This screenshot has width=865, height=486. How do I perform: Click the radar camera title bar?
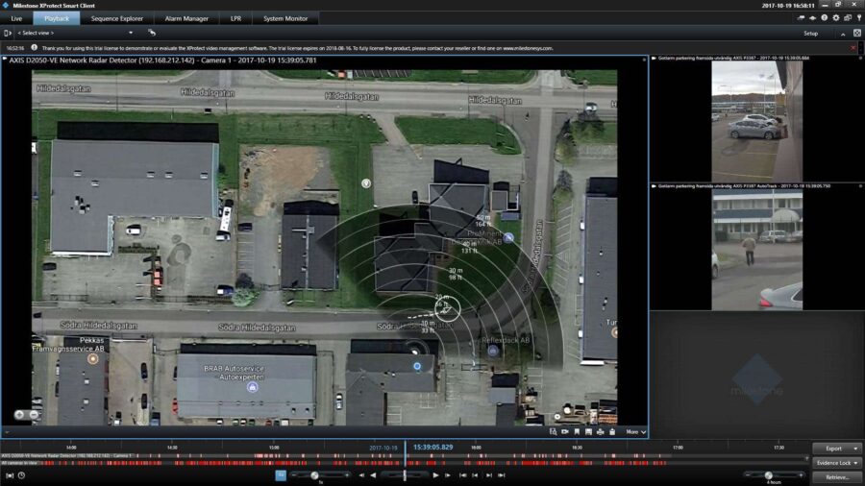[x=325, y=61]
